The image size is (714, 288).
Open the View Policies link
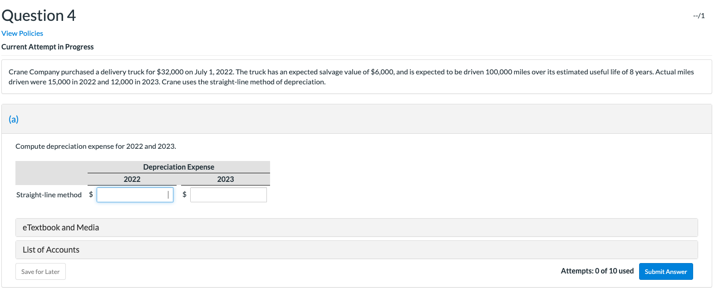pos(22,33)
